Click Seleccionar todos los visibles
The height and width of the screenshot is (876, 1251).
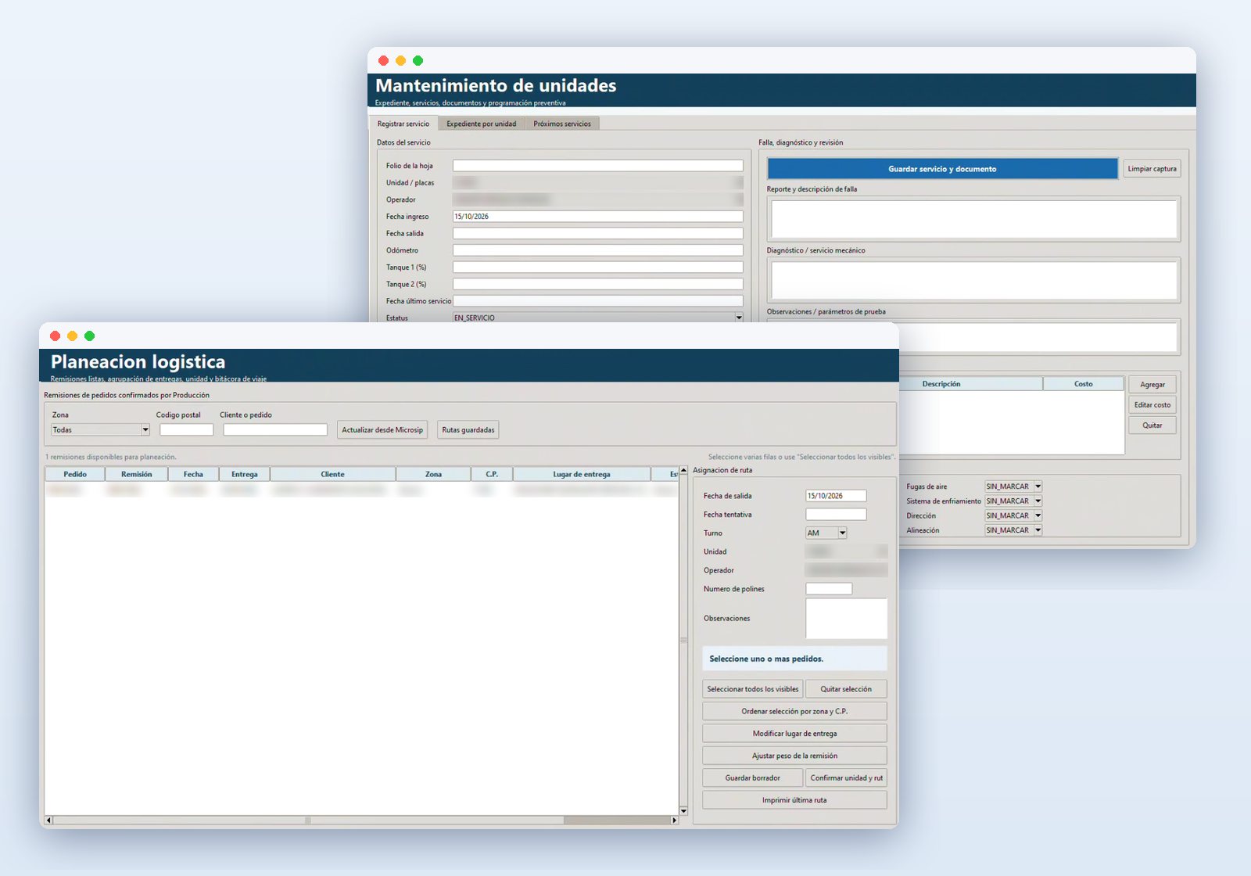(x=753, y=689)
